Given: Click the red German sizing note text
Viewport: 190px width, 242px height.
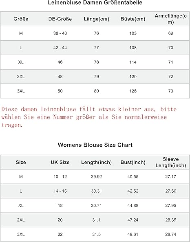Looking at the screenshot, I should coord(89,117).
